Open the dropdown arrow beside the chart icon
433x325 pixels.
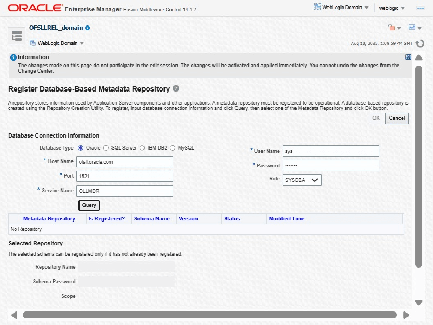point(419,28)
